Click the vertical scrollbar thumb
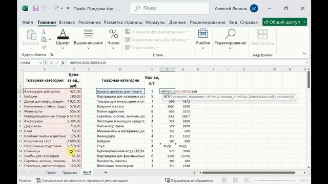The image size is (328, 184). coord(309,80)
